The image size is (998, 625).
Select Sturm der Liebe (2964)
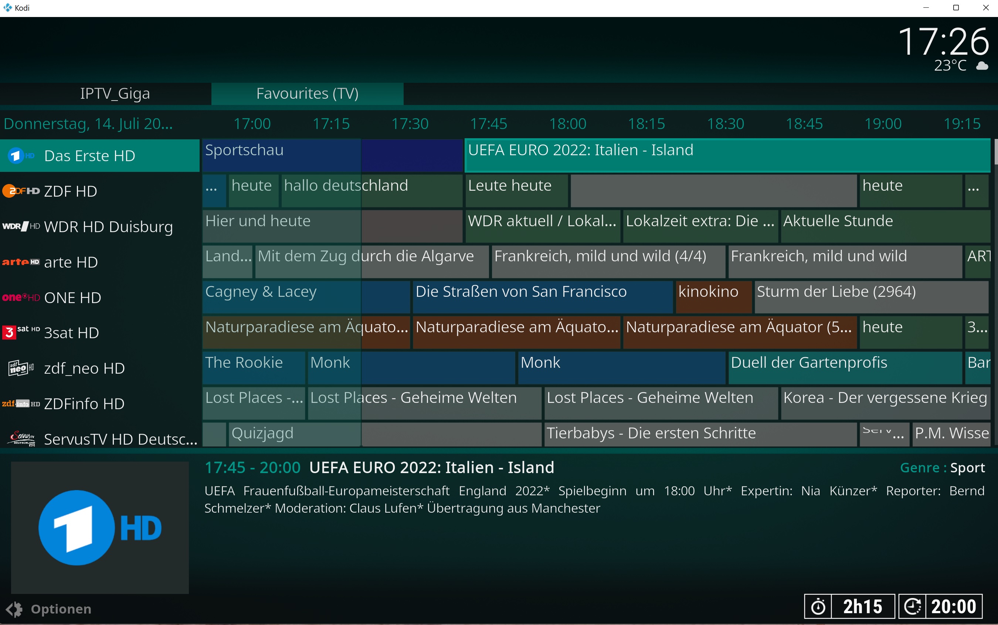(872, 297)
